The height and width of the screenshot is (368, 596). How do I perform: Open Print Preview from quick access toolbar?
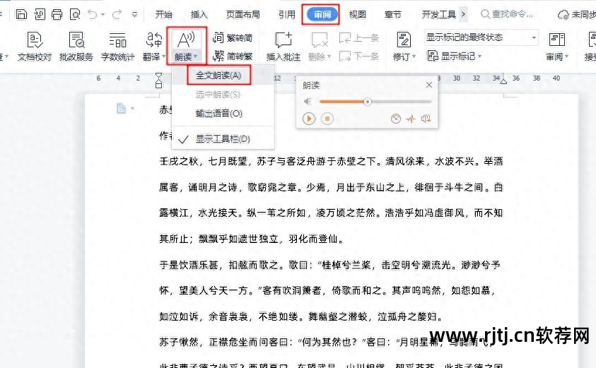click(x=75, y=14)
